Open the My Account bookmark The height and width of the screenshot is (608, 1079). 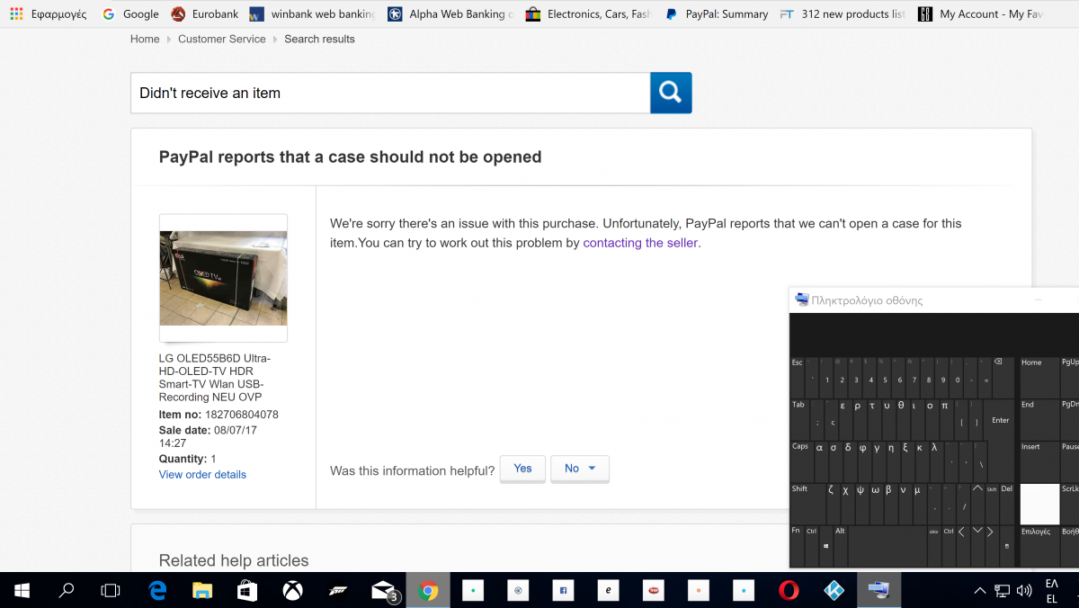[x=979, y=13]
